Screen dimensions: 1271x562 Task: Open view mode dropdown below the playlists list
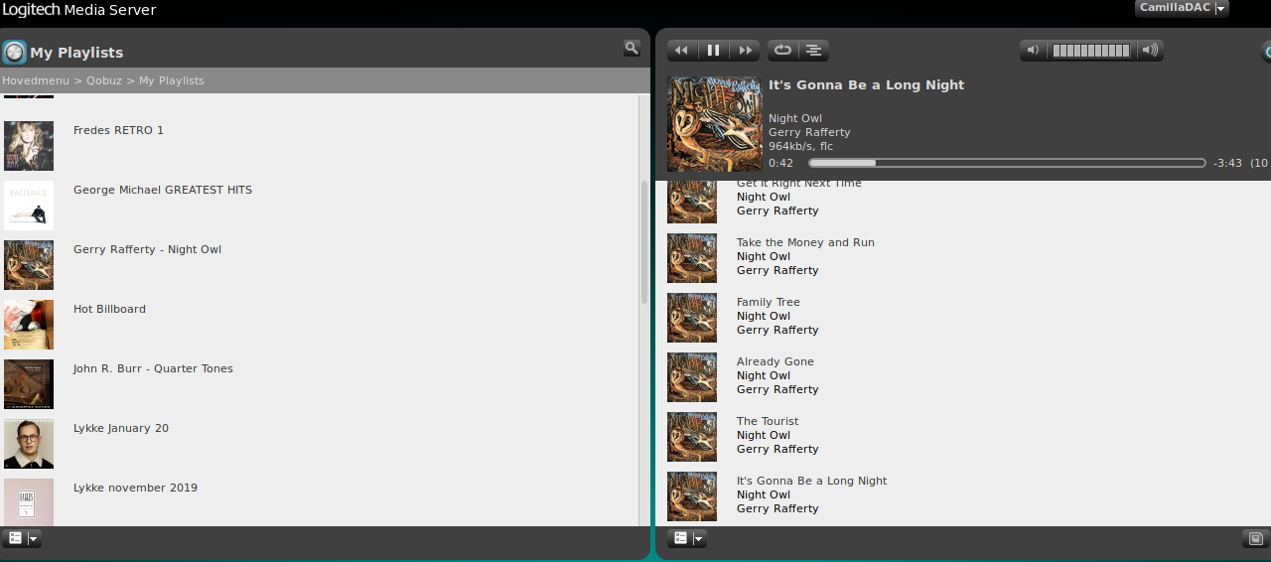point(21,538)
